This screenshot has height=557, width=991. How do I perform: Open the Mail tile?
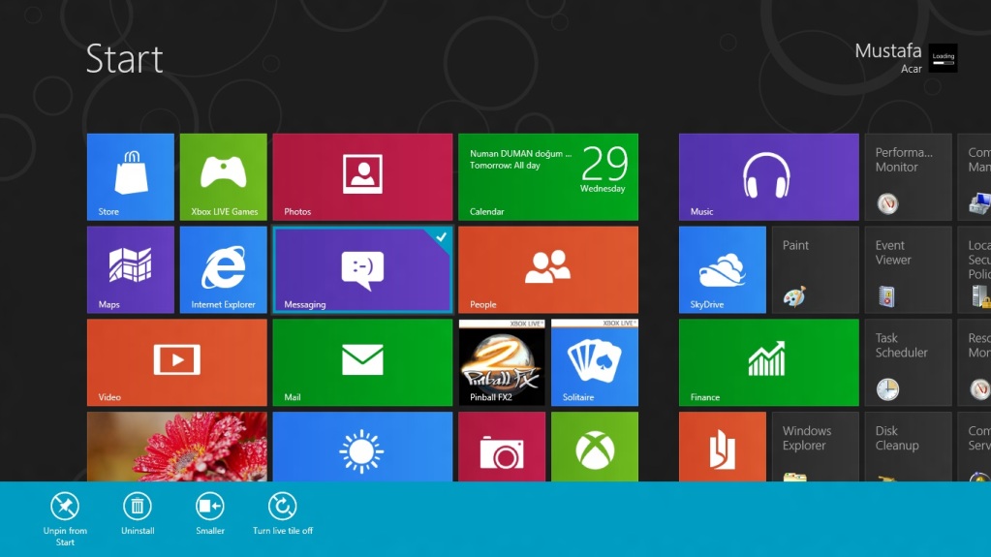(x=362, y=362)
